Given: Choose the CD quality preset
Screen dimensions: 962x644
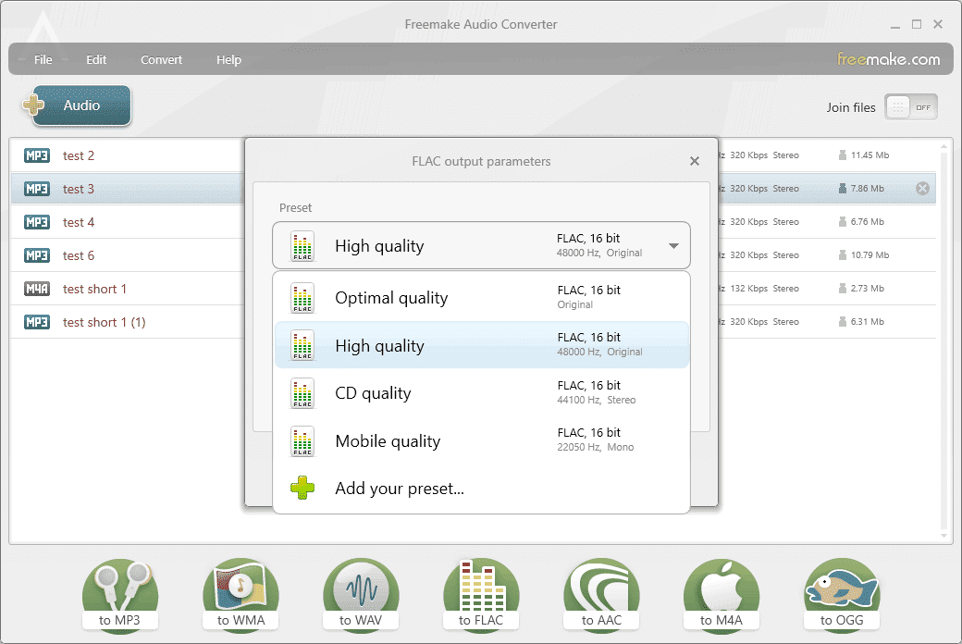Looking at the screenshot, I should point(482,393).
